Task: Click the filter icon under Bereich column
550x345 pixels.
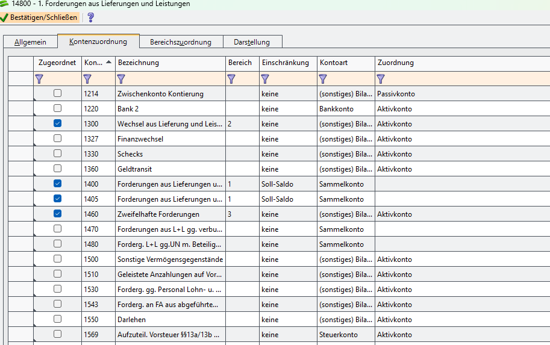Action: [x=231, y=78]
